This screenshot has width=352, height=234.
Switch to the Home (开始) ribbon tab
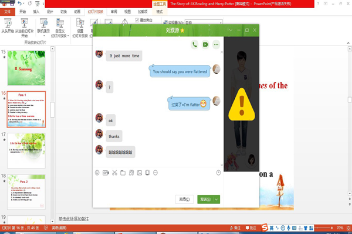(22, 12)
